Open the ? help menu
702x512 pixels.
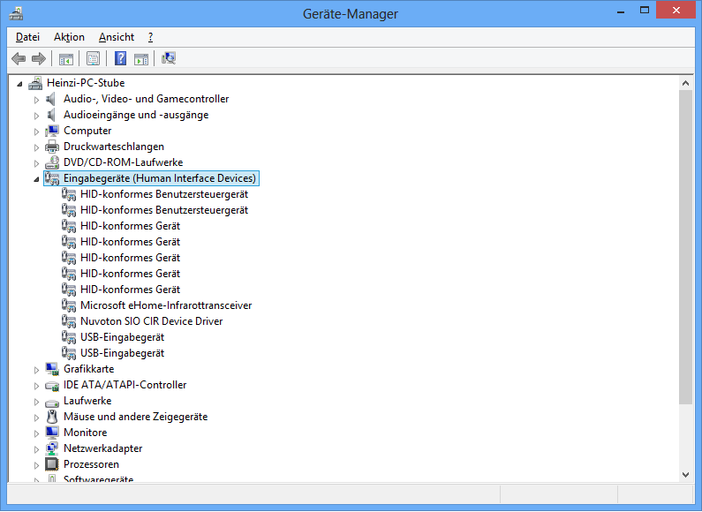tap(150, 37)
